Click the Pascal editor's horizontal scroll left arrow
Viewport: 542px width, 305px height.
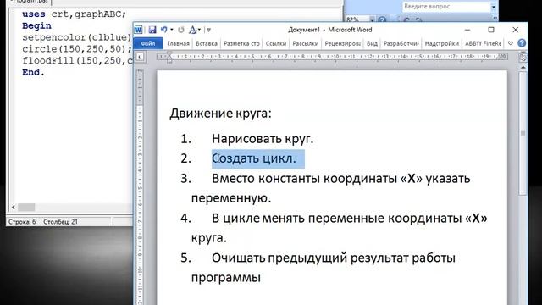tap(14, 207)
